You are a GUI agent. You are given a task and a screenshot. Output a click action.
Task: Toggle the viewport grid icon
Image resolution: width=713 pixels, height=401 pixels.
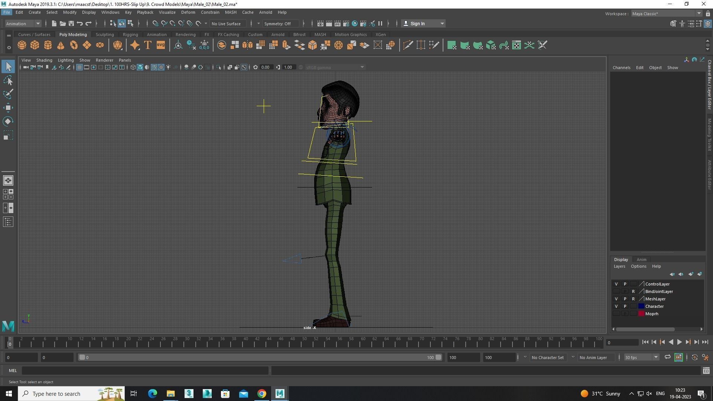click(x=79, y=67)
